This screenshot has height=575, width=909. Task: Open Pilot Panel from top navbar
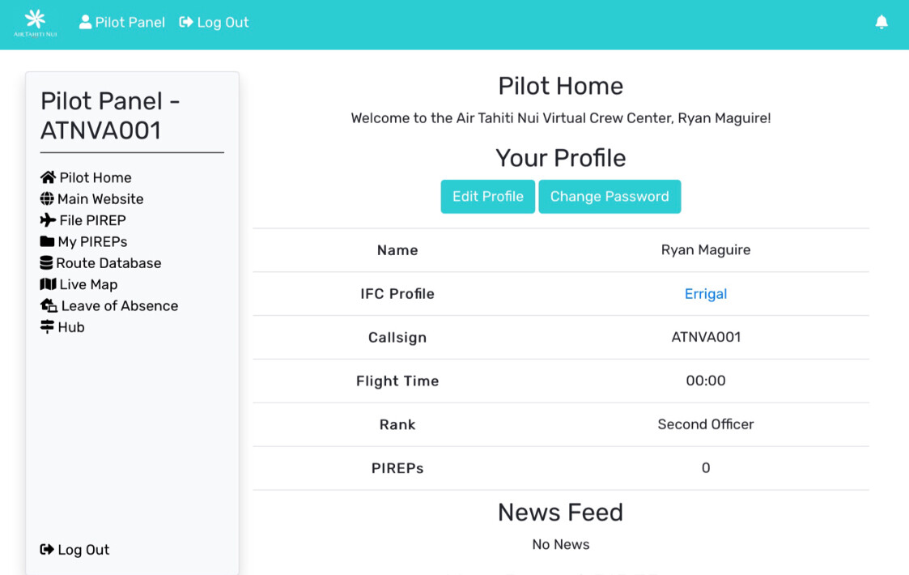[122, 22]
